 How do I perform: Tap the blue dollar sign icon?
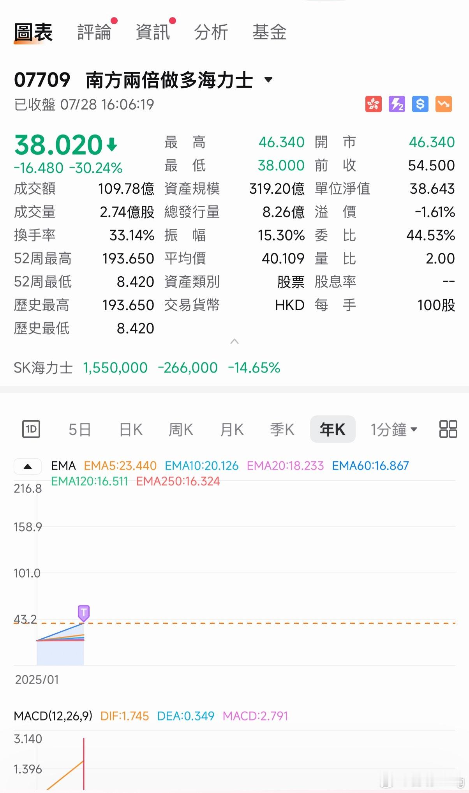click(x=420, y=104)
